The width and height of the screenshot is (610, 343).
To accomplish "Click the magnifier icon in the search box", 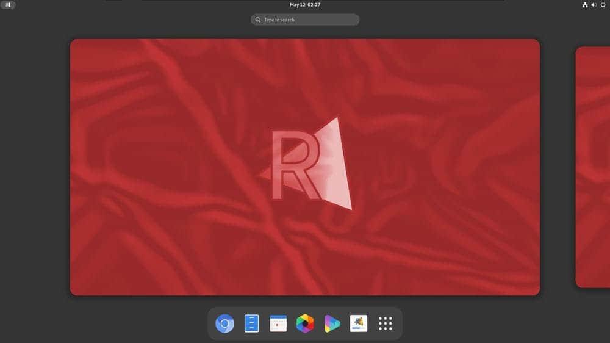I will tap(259, 20).
